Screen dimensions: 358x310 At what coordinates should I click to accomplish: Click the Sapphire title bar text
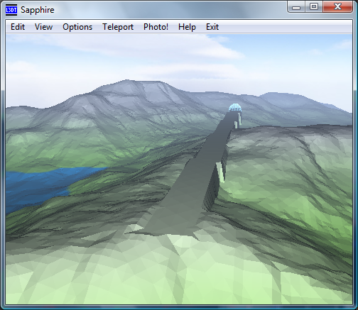[38, 10]
